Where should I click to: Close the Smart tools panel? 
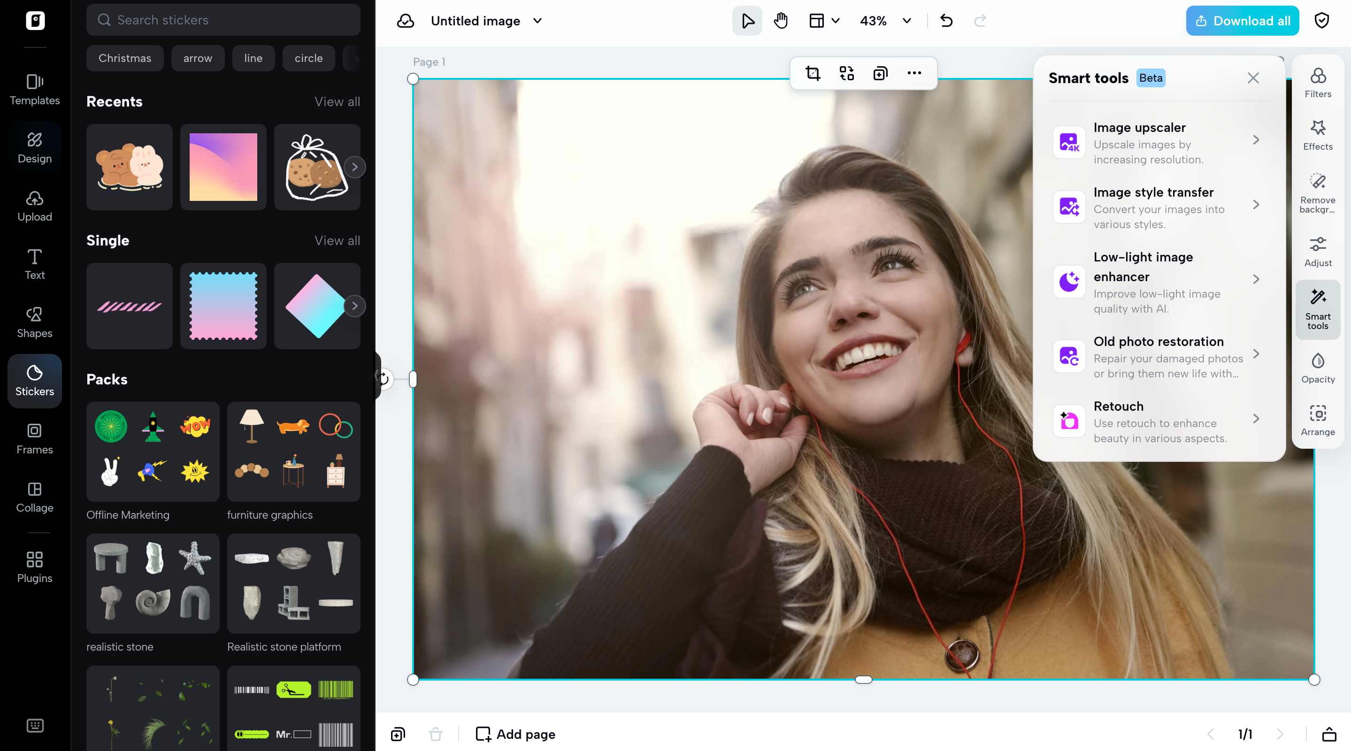coord(1253,77)
